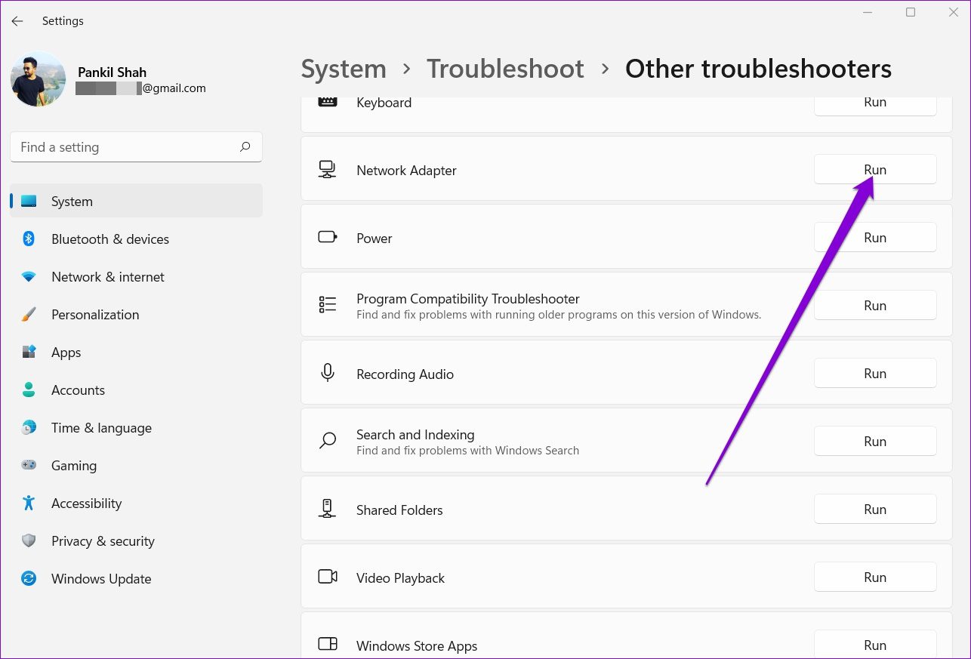This screenshot has height=659, width=971.
Task: Open the user profile picture
Action: [x=38, y=79]
